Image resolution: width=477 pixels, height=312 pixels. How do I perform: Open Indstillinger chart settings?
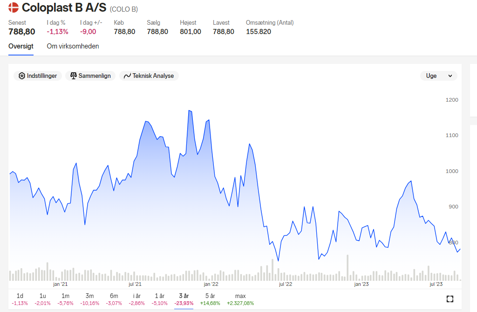(38, 76)
